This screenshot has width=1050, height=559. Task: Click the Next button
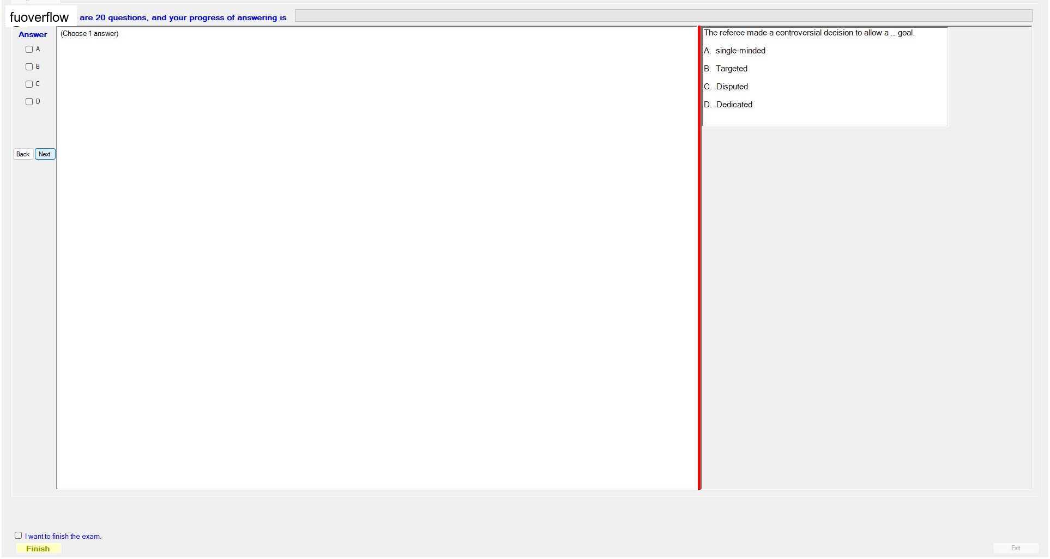(45, 155)
